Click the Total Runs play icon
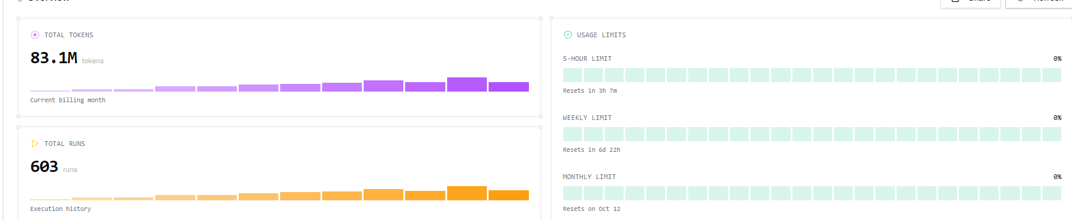 click(35, 144)
